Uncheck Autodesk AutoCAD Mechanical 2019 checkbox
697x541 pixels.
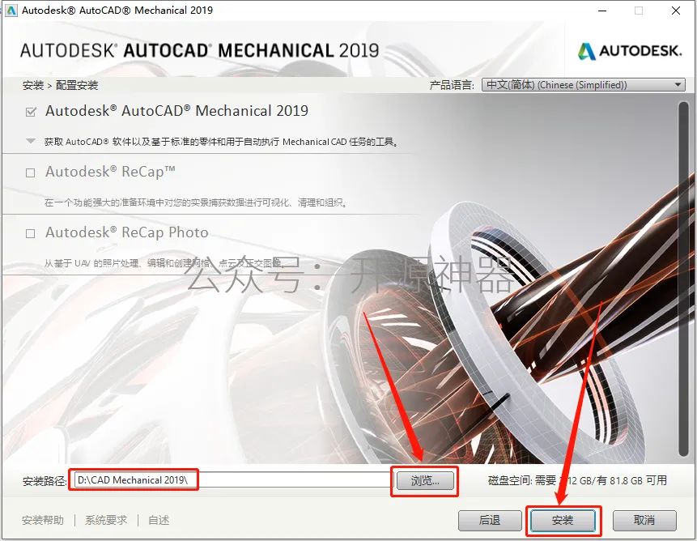31,112
